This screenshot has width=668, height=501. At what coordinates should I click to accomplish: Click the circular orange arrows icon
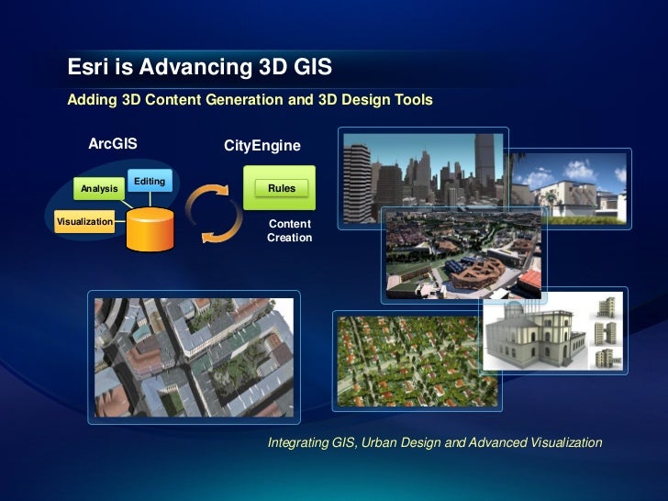point(214,214)
